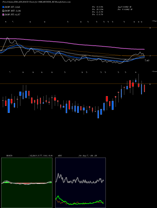Viewport: 157px width, 208px height.
Task: Select the 'Pre C: 5.70' value
Action: click(x=98, y=14)
